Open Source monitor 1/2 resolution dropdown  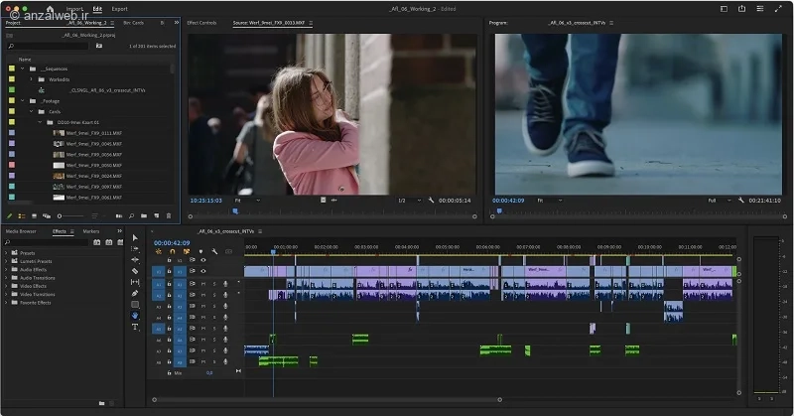point(410,201)
